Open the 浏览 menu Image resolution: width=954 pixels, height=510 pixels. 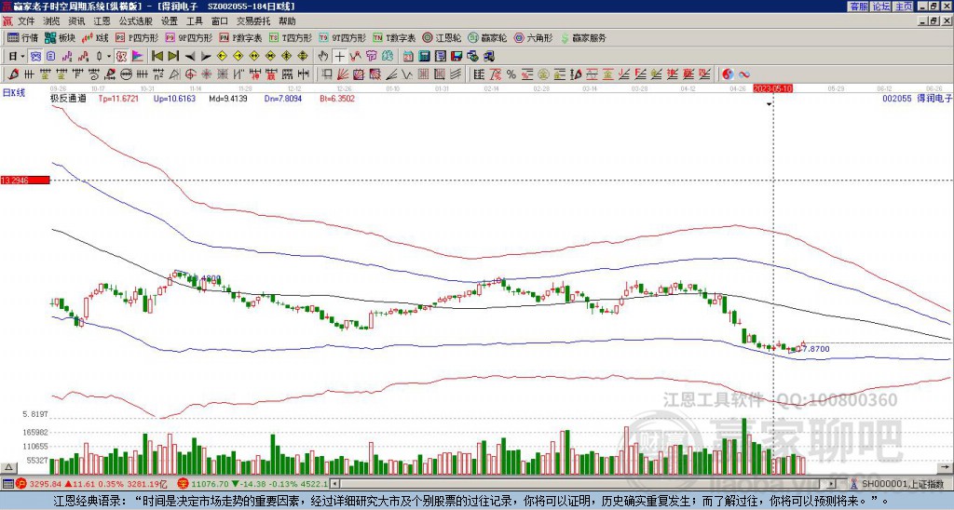(52, 21)
